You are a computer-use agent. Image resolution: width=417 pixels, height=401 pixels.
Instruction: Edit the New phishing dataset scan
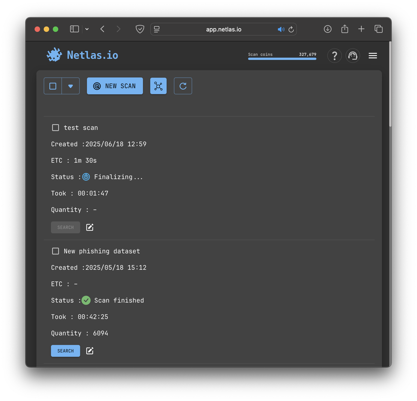pyautogui.click(x=90, y=351)
